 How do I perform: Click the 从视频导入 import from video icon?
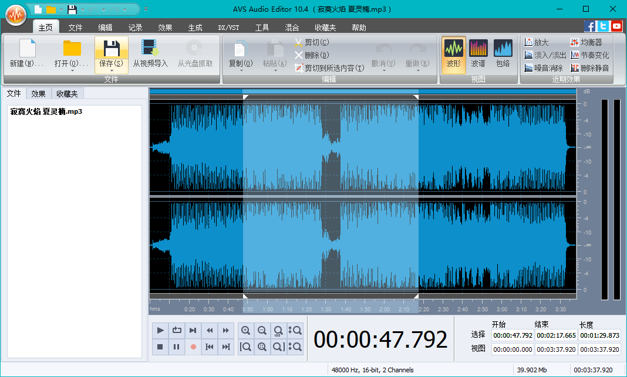coord(150,49)
